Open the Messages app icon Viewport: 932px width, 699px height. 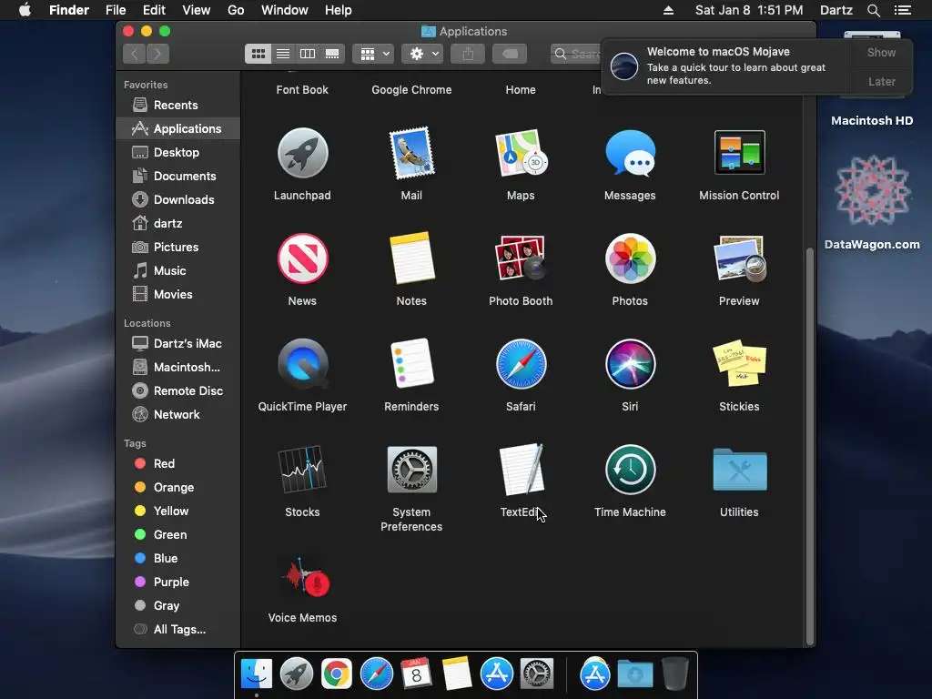630,153
